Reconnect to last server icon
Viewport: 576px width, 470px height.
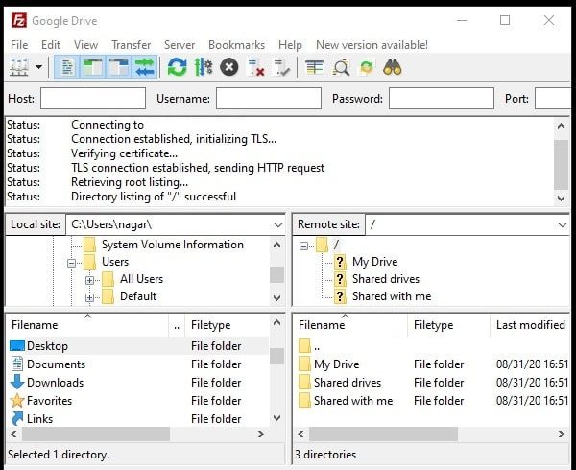pyautogui.click(x=281, y=67)
